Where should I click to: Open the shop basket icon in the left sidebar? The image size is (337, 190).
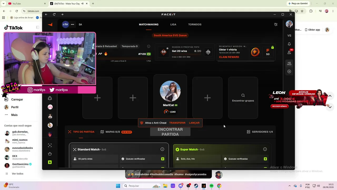pos(50,154)
